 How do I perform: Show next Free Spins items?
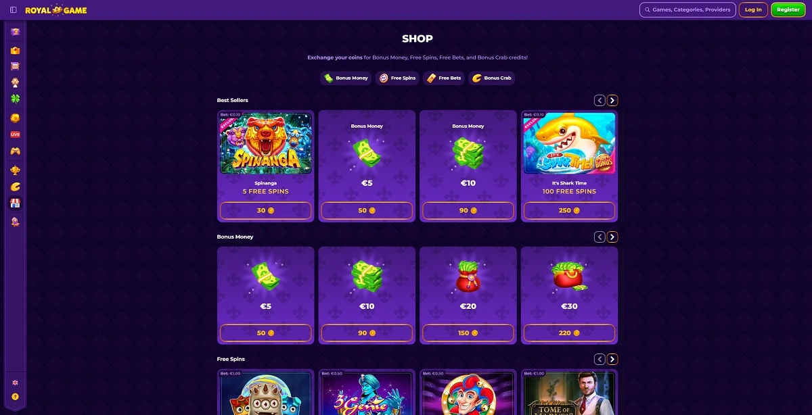point(612,360)
